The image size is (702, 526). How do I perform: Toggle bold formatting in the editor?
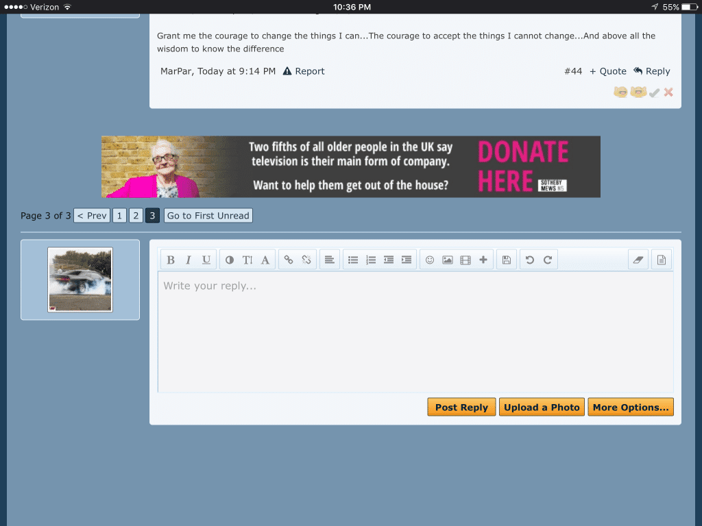pos(171,260)
